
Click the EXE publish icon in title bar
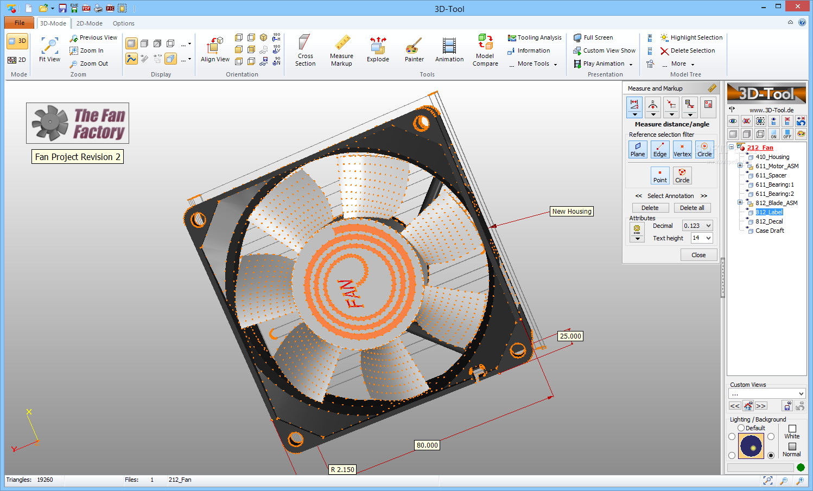[74, 8]
